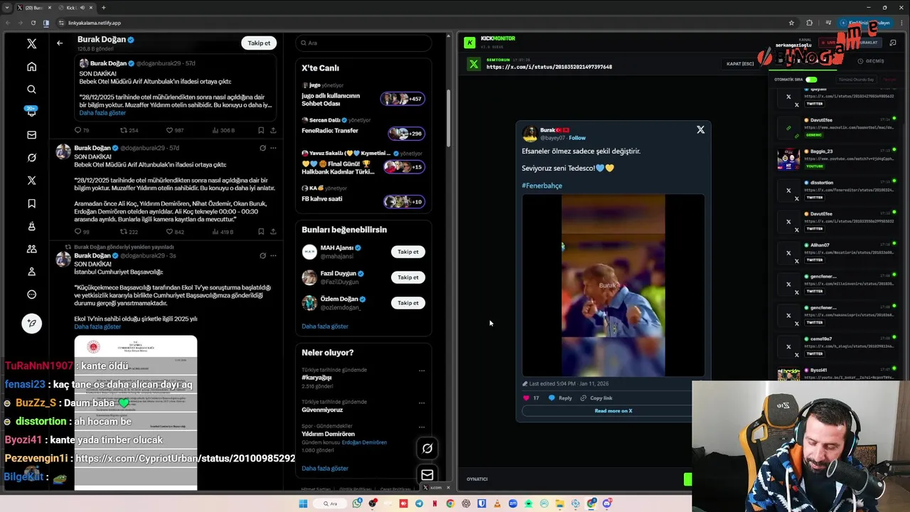910x512 pixels.
Task: Open Profile icon in X sidebar
Action: (31, 272)
